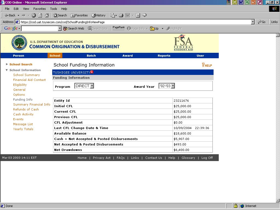The width and height of the screenshot is (280, 210).
Task: Click Edit with Word toolbar icon
Action: pos(128,15)
